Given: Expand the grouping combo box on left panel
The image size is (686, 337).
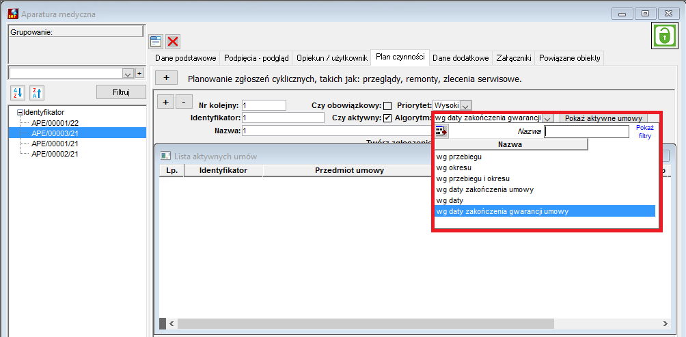Looking at the screenshot, I should coord(128,73).
